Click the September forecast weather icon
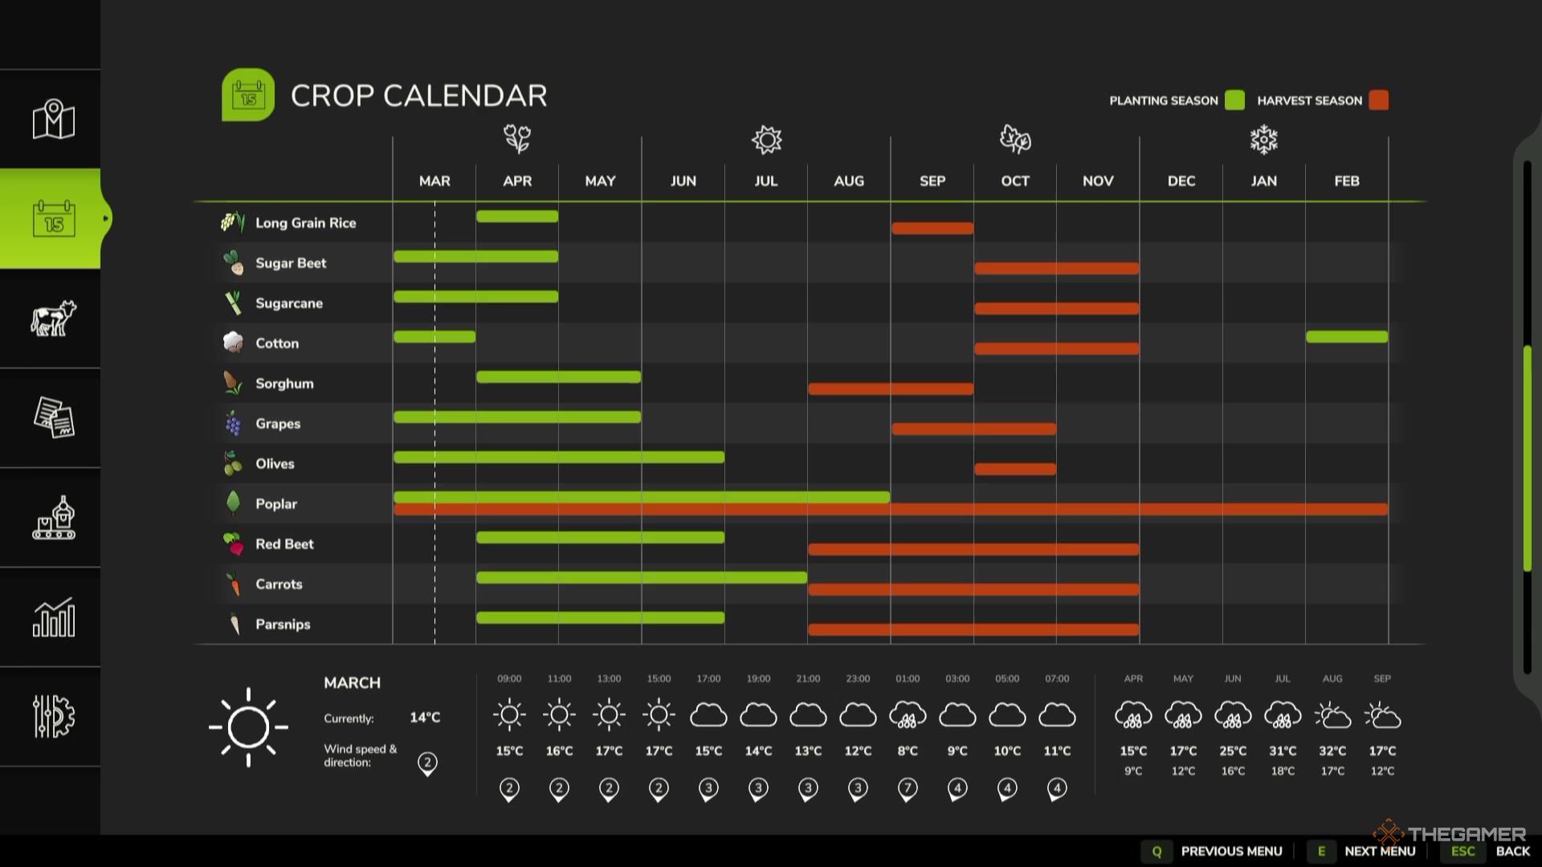Image resolution: width=1542 pixels, height=867 pixels. [1381, 715]
